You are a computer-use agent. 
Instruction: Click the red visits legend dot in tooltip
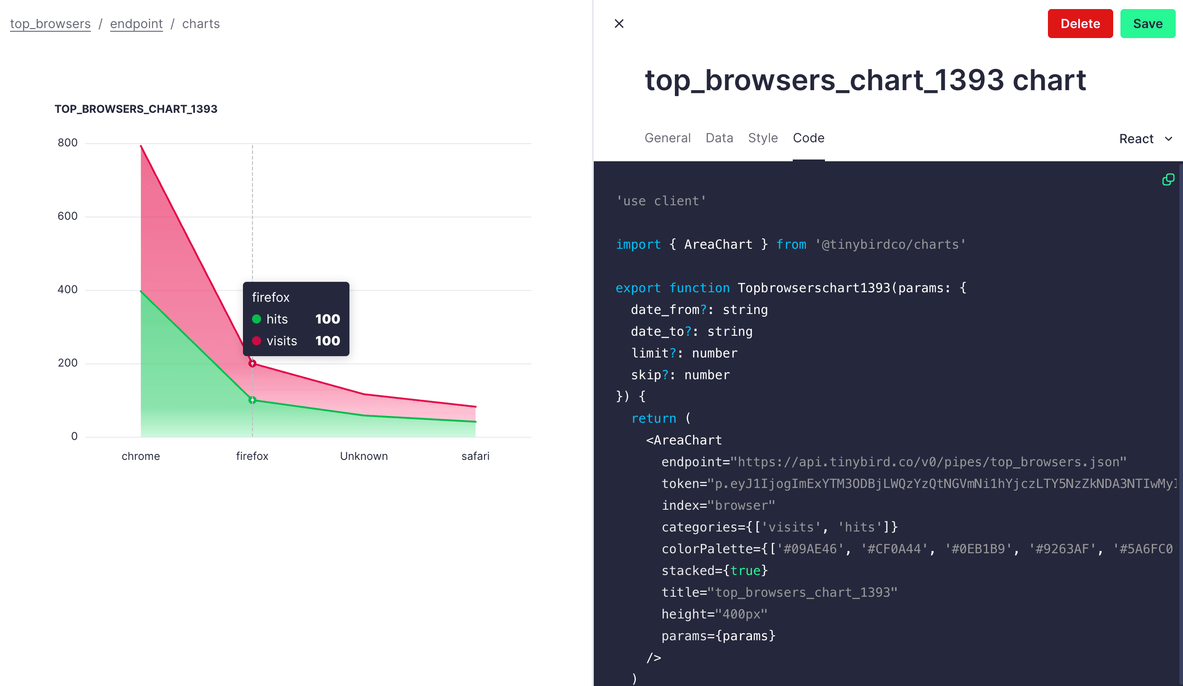pos(257,341)
